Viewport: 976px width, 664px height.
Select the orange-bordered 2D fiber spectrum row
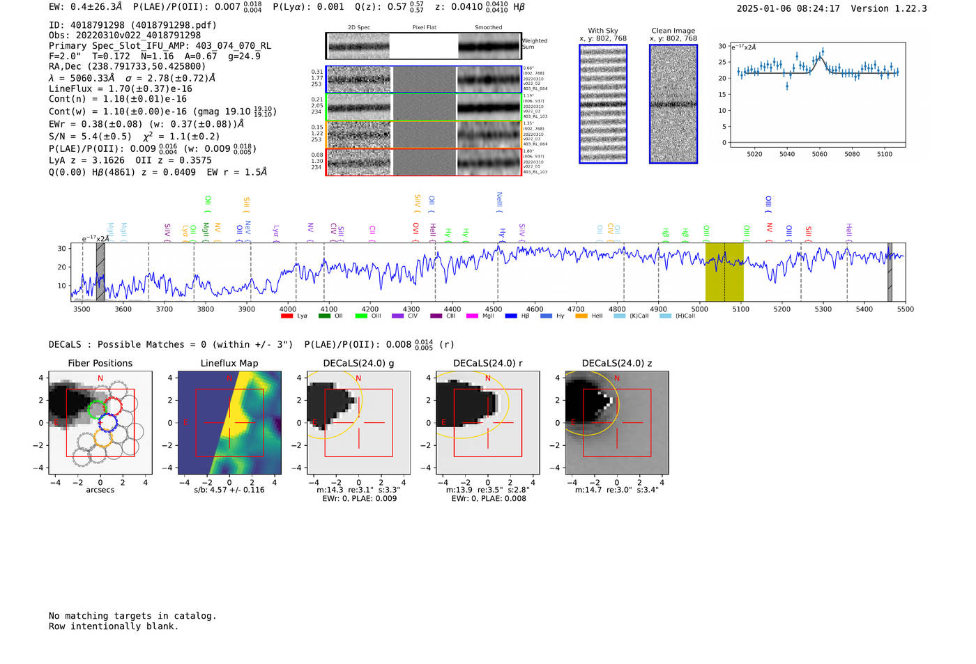(423, 134)
